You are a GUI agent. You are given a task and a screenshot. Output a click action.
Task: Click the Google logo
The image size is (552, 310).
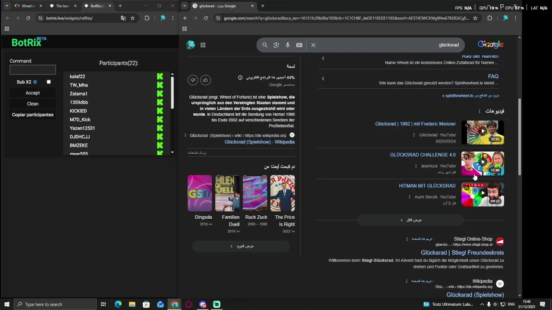click(491, 45)
